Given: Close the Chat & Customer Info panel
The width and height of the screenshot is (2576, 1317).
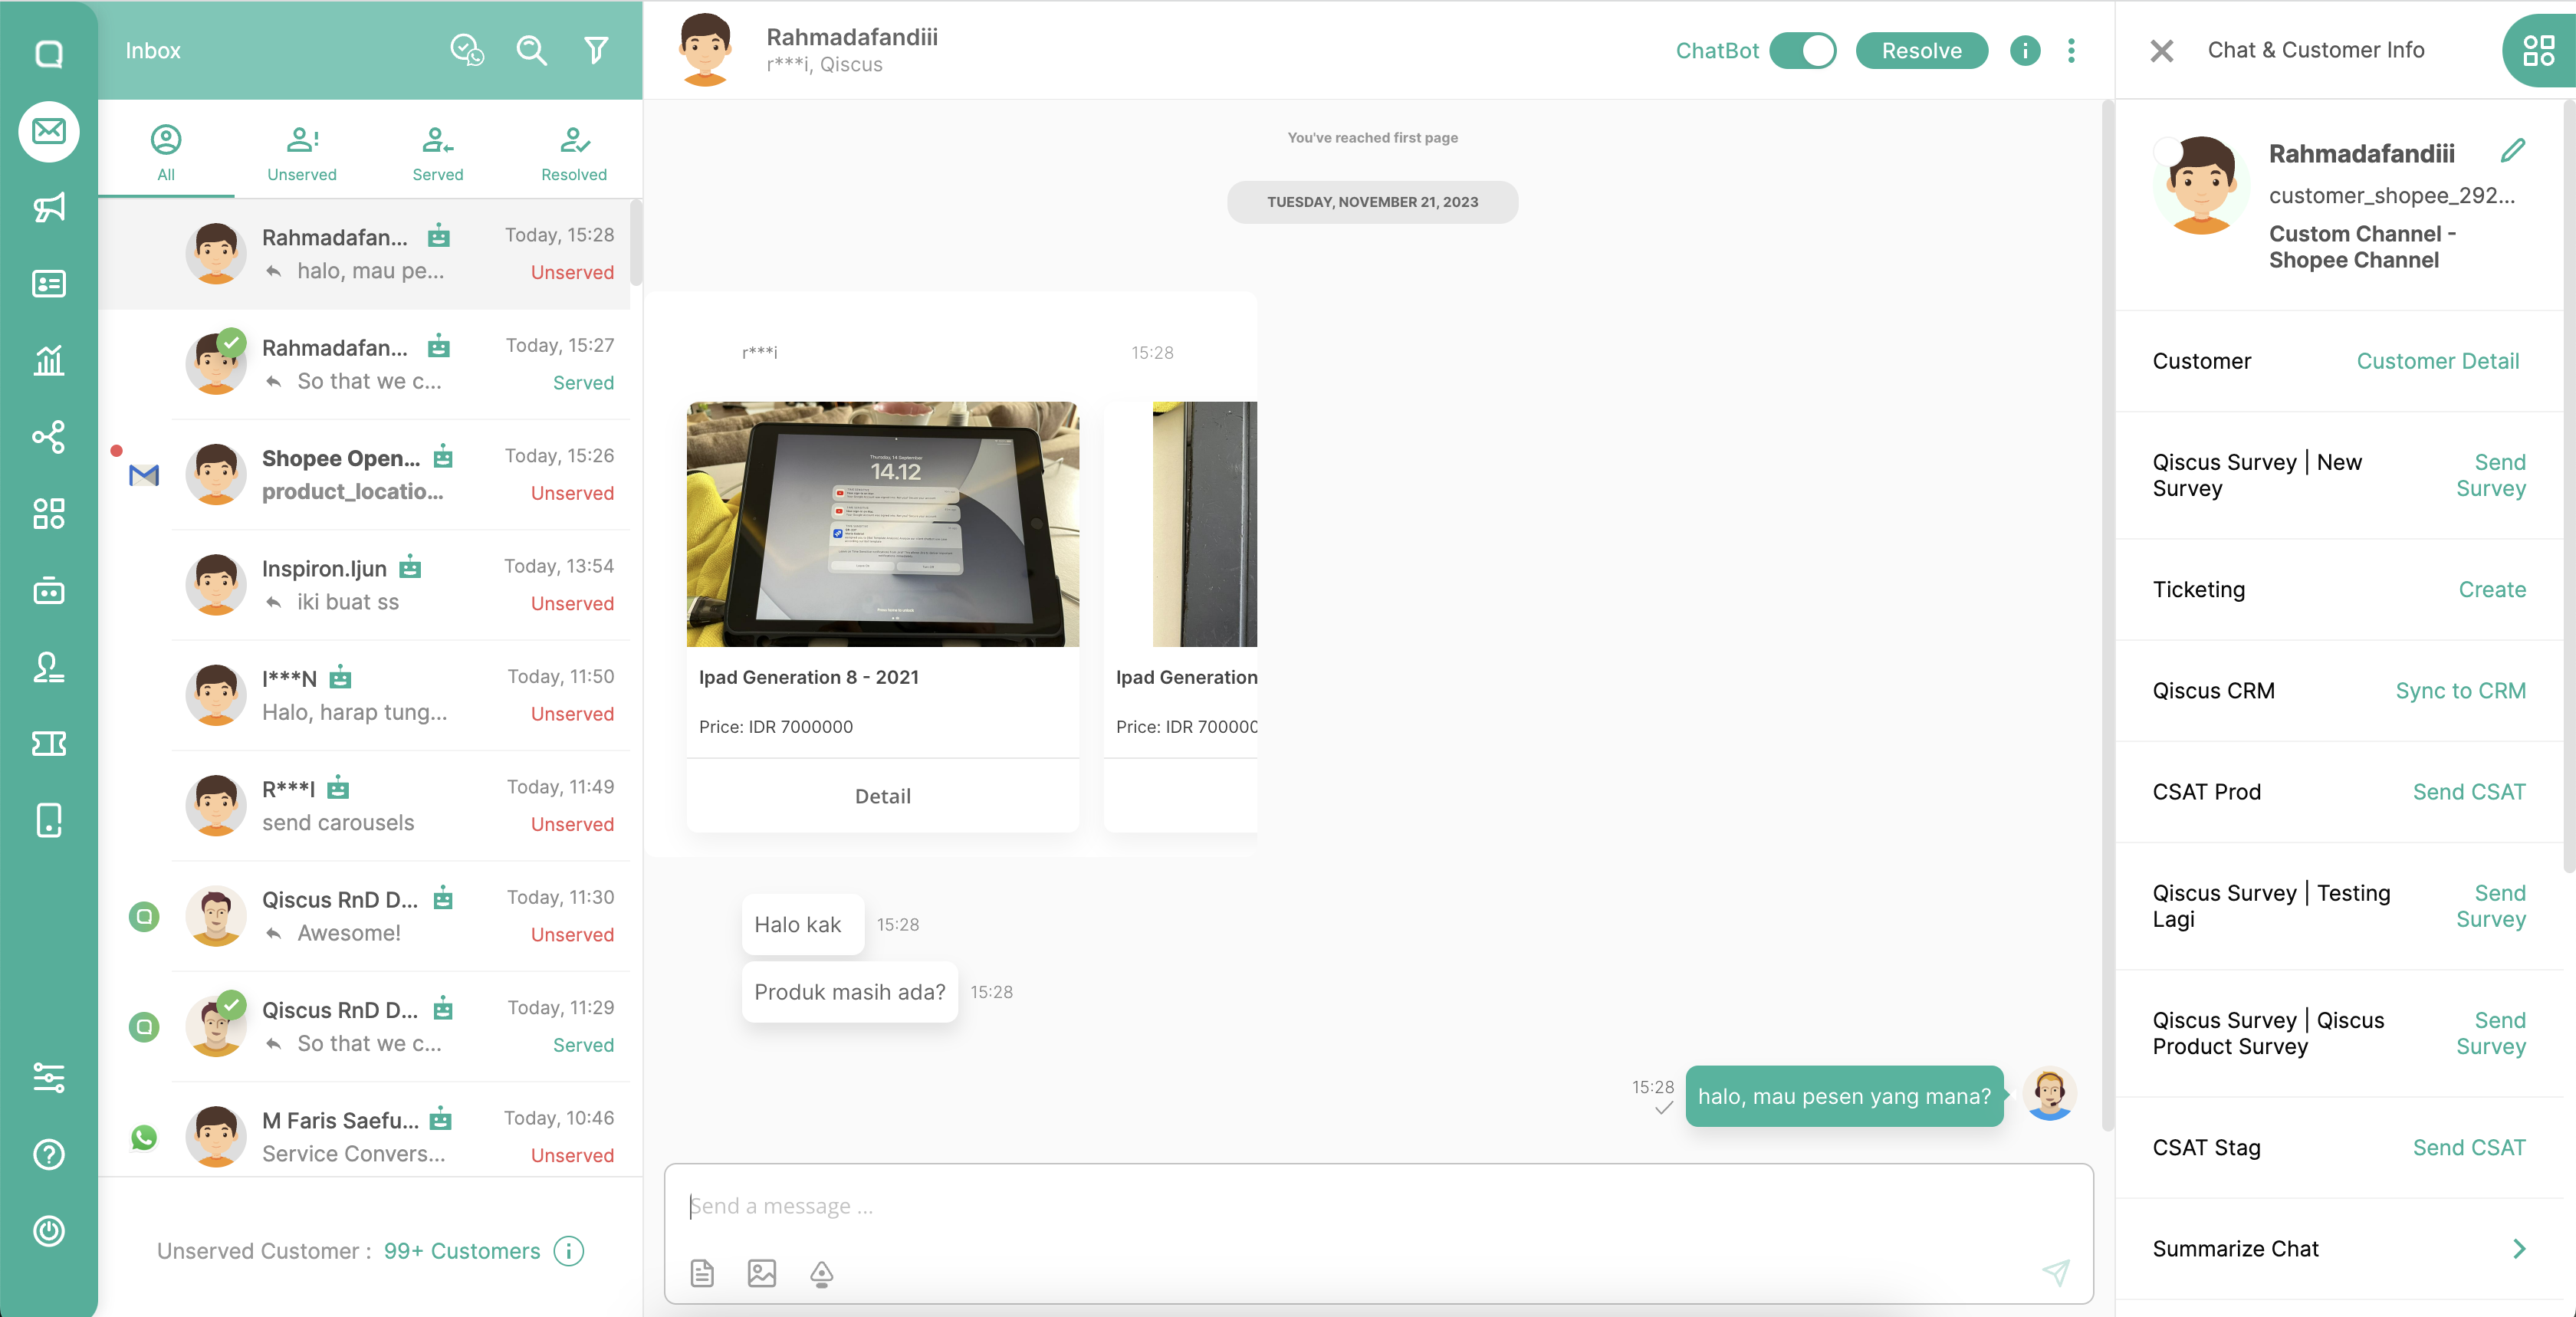Looking at the screenshot, I should tap(2161, 50).
